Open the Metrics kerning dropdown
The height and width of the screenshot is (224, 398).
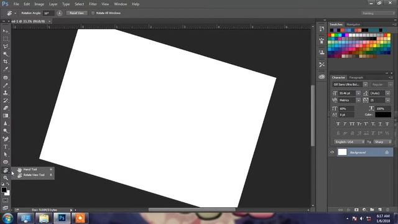click(x=358, y=100)
